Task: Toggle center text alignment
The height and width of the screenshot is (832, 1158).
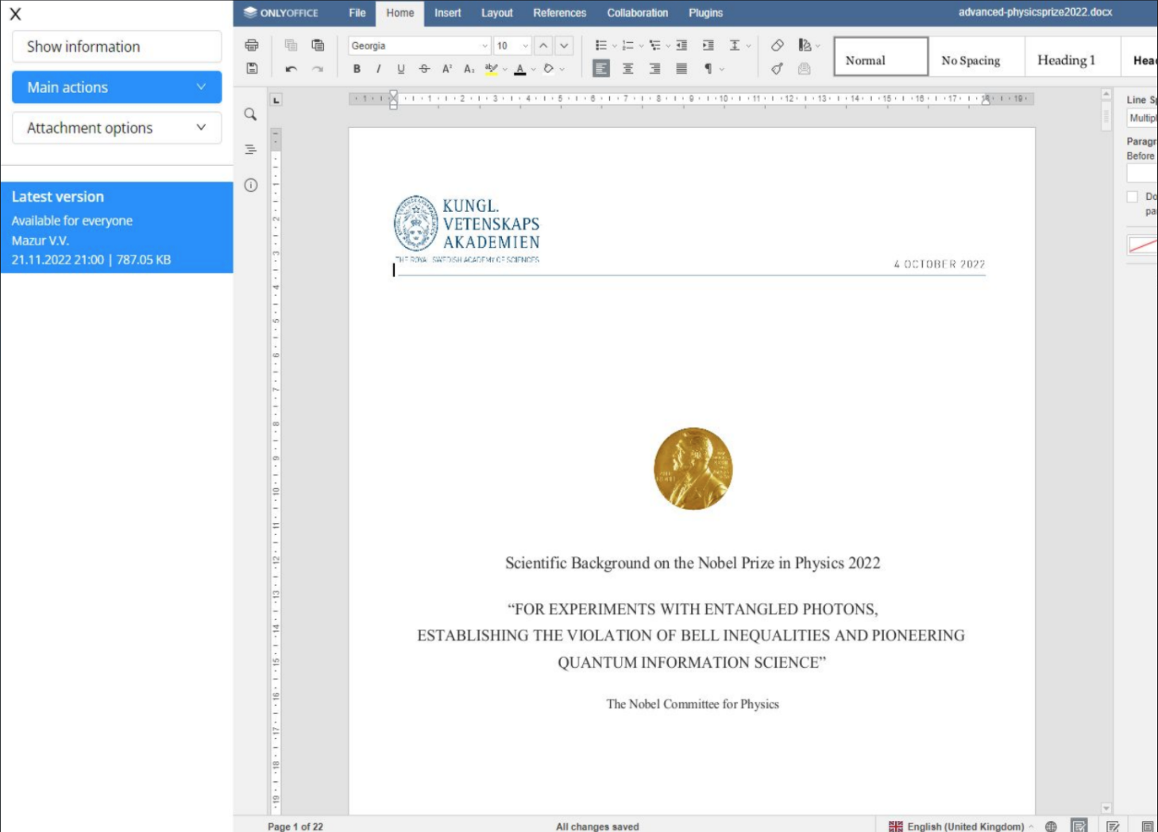Action: click(x=628, y=69)
